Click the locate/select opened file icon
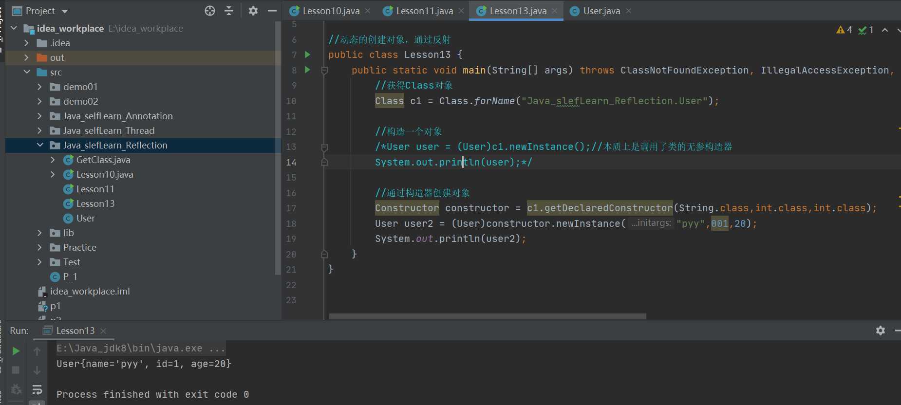Screen dimensions: 901x405 click(210, 11)
